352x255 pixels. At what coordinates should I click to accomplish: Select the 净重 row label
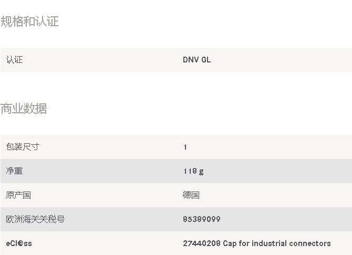tap(14, 171)
